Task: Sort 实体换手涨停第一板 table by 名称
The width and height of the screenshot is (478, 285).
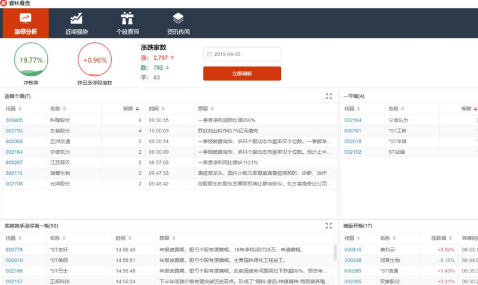Action: coord(64,238)
